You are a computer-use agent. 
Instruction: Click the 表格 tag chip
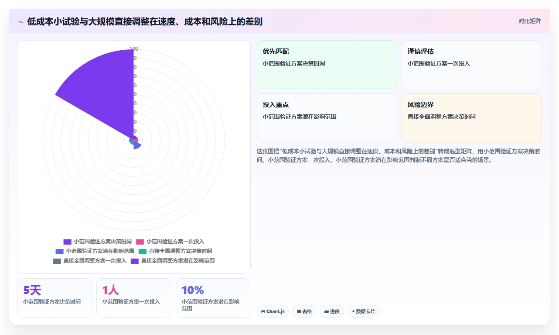pyautogui.click(x=304, y=311)
